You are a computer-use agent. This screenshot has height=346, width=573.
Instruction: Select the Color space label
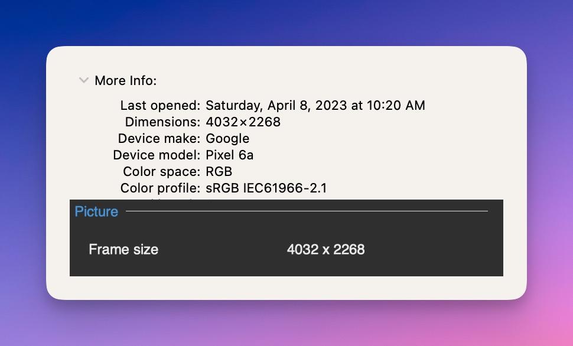tap(161, 172)
